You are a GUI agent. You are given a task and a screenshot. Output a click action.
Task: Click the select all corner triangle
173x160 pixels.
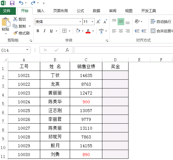tap(5, 60)
